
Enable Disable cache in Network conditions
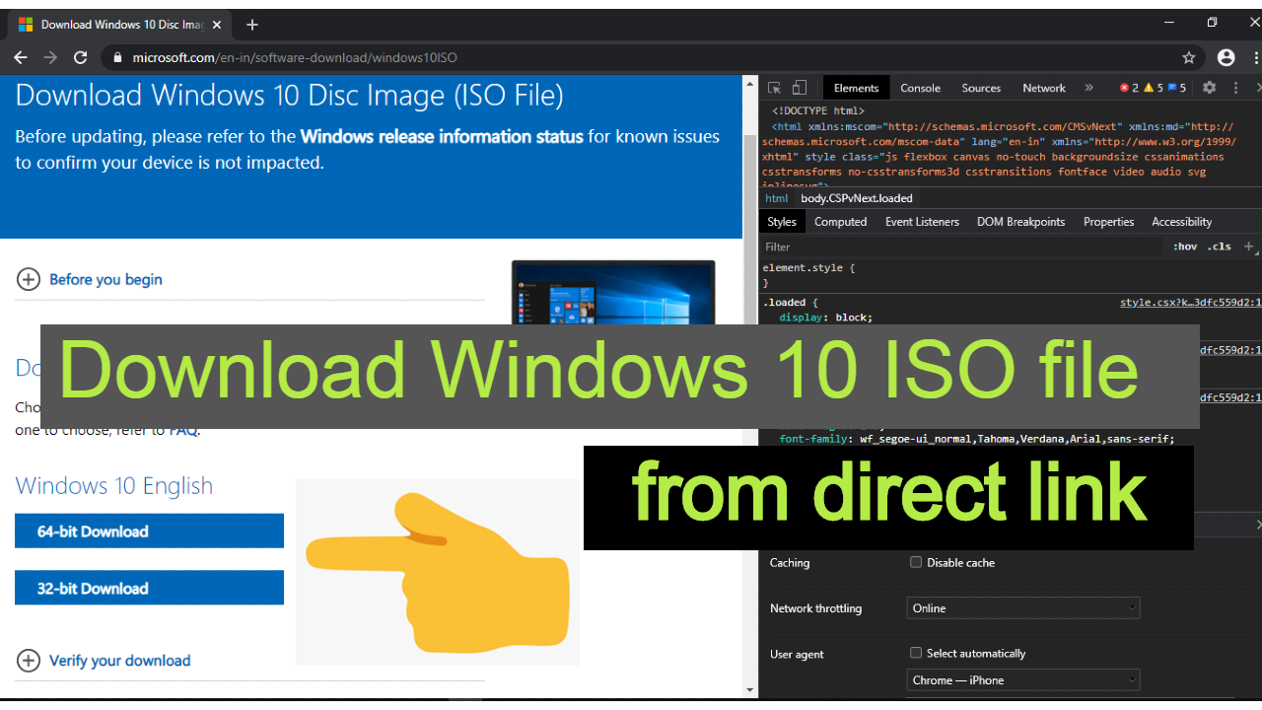click(x=916, y=562)
